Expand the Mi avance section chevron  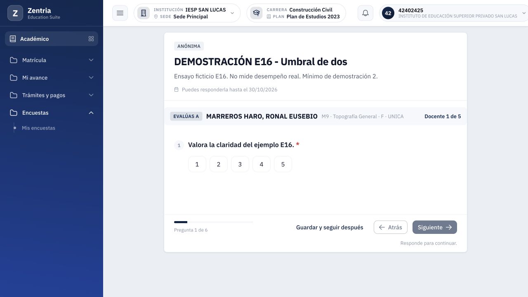[x=91, y=78]
